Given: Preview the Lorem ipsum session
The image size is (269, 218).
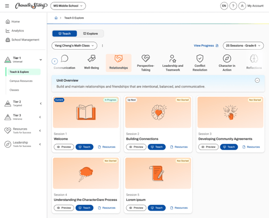Looking at the screenshot, I should coord(136,208).
